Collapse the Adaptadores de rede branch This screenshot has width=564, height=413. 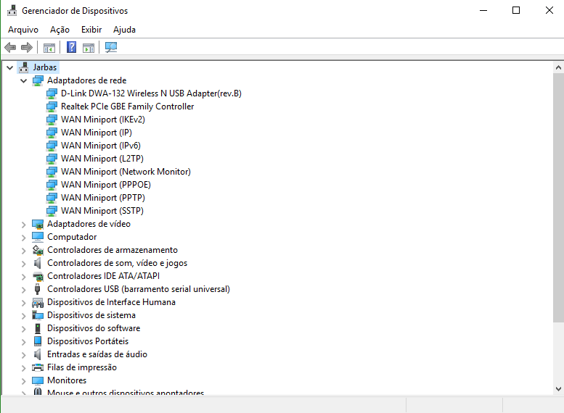pyautogui.click(x=24, y=81)
